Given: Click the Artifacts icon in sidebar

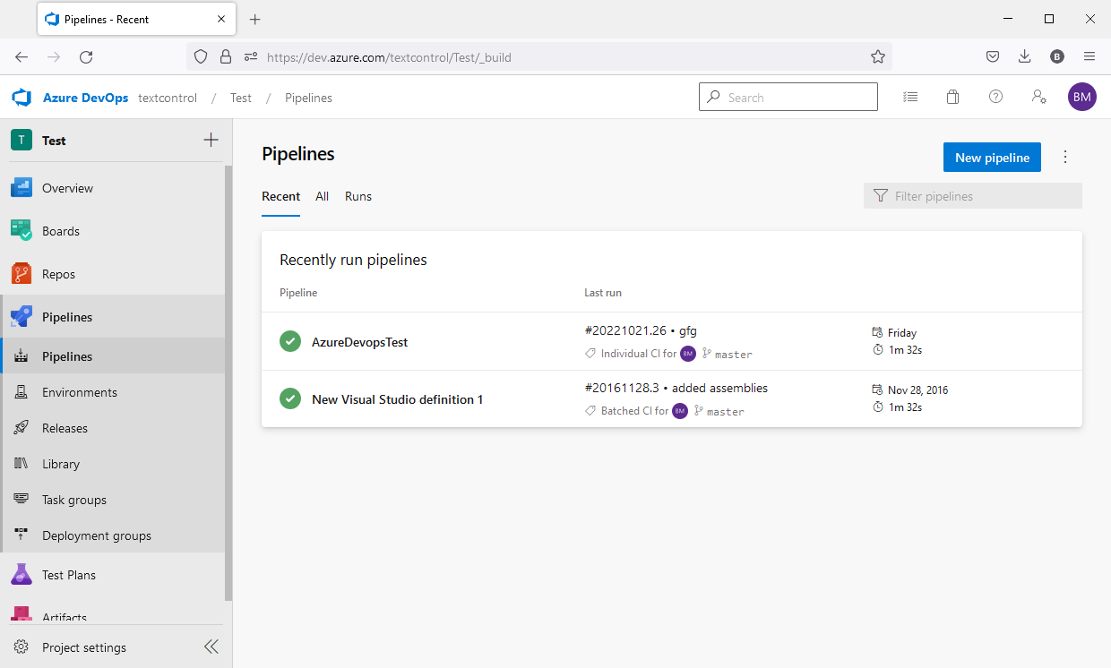Looking at the screenshot, I should click(22, 615).
